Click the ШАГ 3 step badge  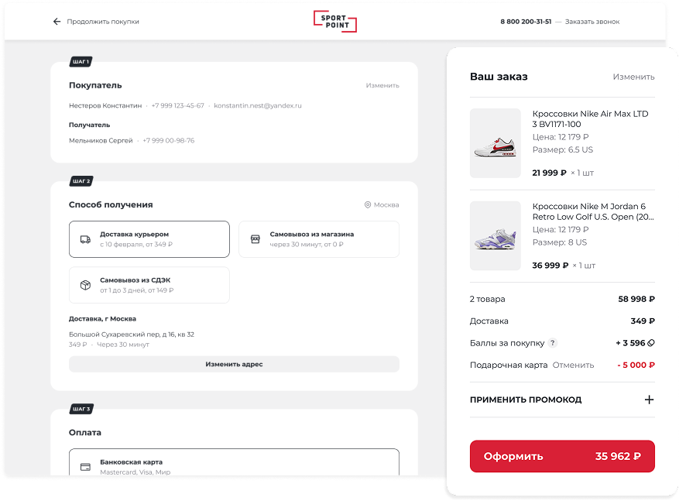tap(81, 409)
